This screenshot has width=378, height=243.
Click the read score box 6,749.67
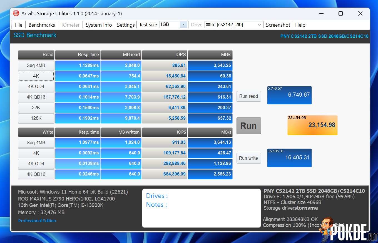289,95
